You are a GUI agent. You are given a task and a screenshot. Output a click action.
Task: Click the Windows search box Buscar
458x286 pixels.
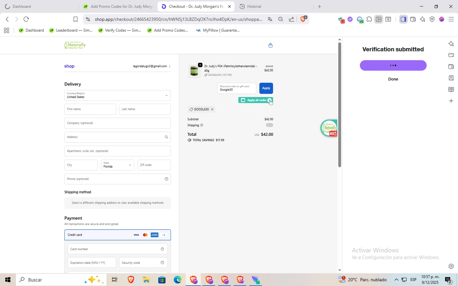tap(61, 280)
